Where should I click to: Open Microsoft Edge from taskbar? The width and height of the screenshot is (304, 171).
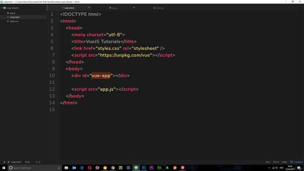tap(82, 168)
